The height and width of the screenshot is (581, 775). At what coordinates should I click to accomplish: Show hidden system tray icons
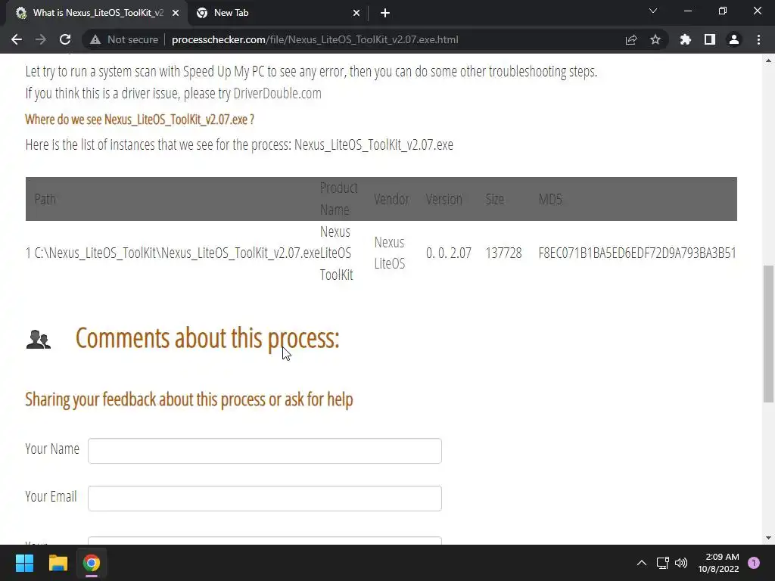pos(642,563)
